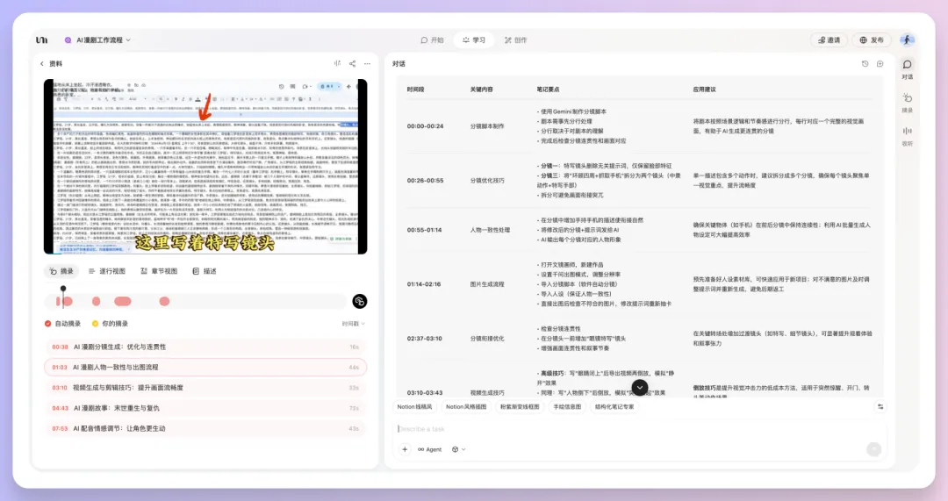Click the scroll-to-bottom arrow button in chat

[x=640, y=387]
